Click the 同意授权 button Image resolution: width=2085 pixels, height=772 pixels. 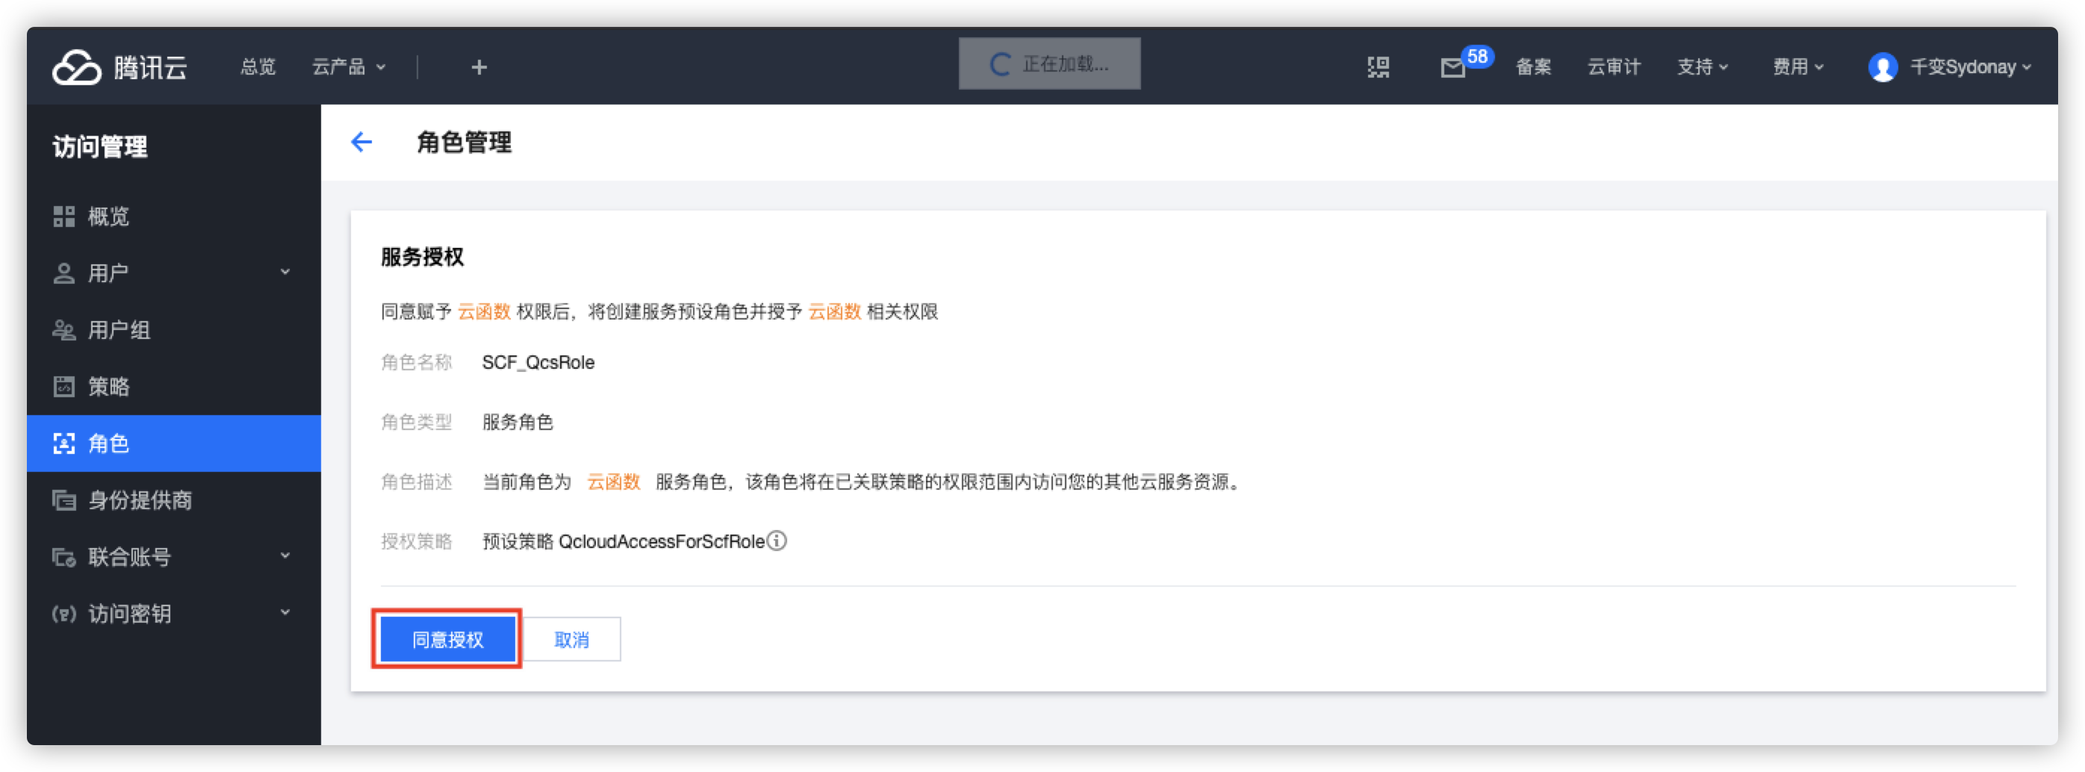click(x=447, y=639)
